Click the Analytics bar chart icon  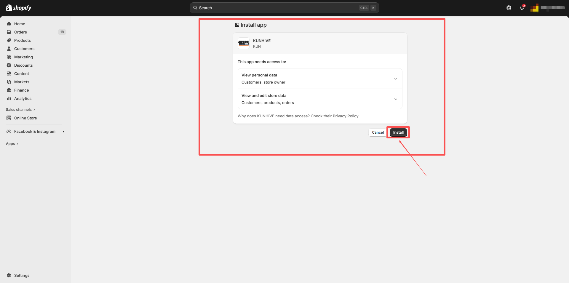pyautogui.click(x=9, y=98)
